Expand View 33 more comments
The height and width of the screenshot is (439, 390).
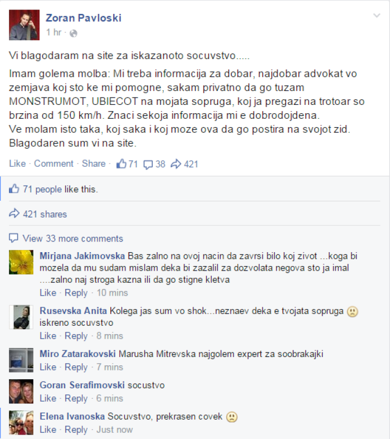point(72,239)
